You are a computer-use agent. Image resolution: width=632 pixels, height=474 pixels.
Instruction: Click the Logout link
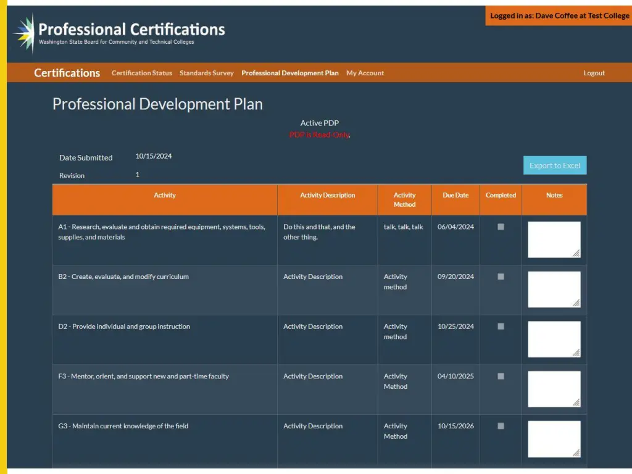click(594, 73)
